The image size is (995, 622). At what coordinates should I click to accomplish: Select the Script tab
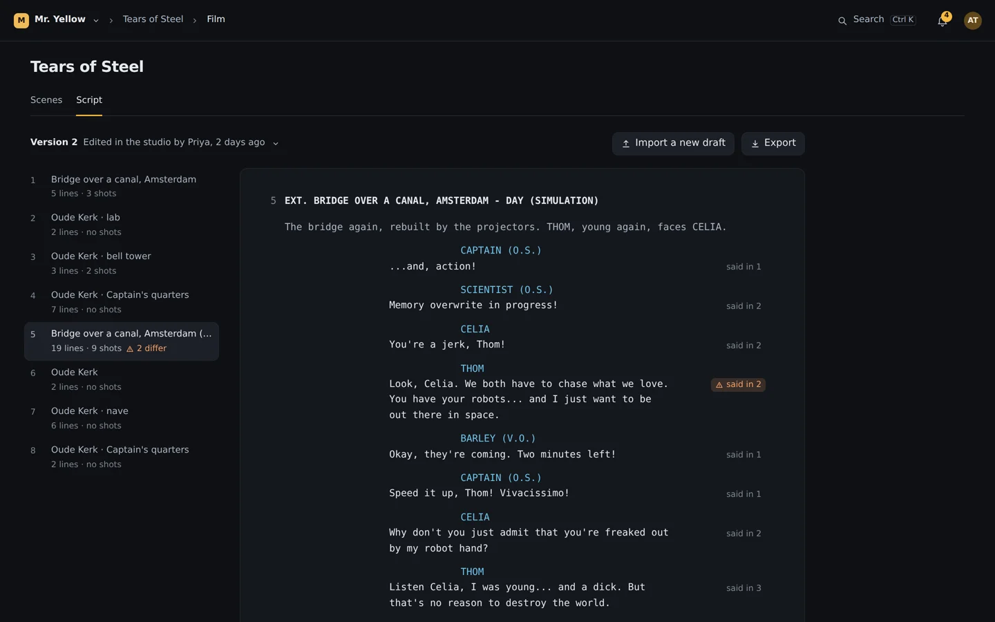pyautogui.click(x=89, y=100)
